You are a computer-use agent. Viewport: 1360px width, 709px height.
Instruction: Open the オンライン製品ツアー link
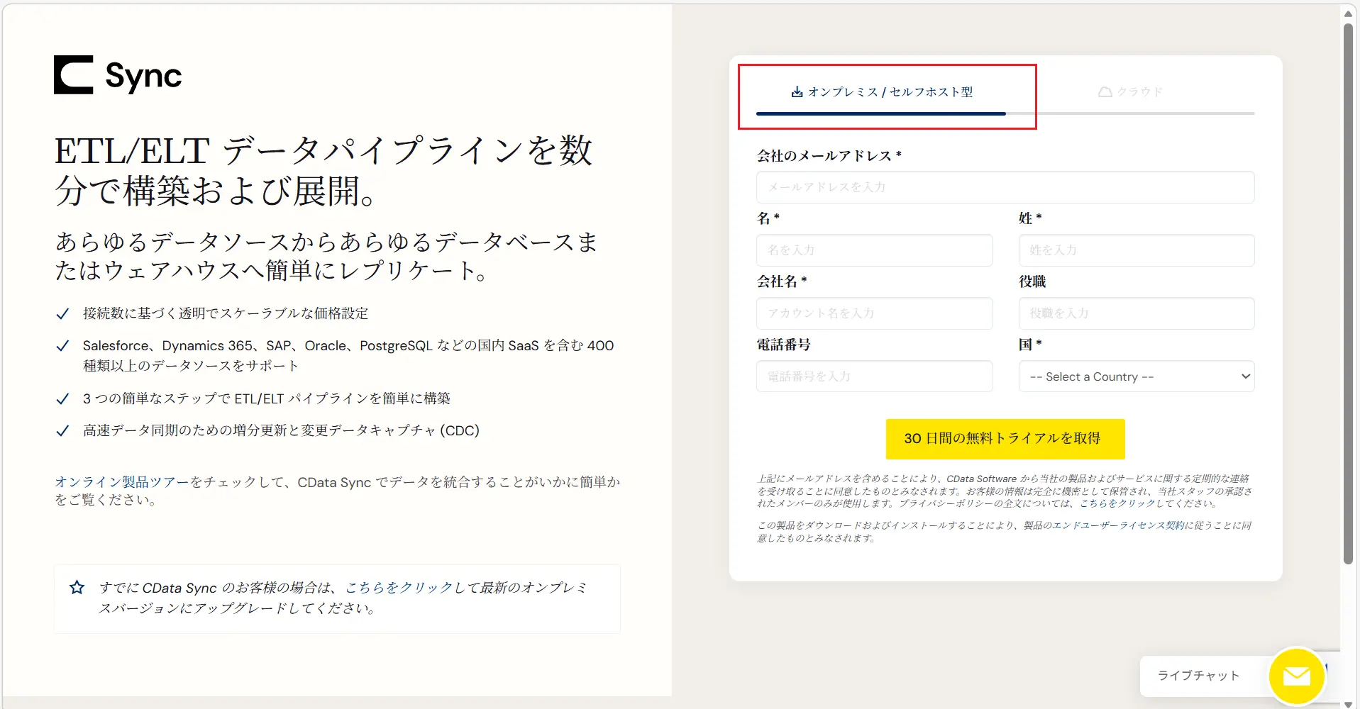point(122,482)
